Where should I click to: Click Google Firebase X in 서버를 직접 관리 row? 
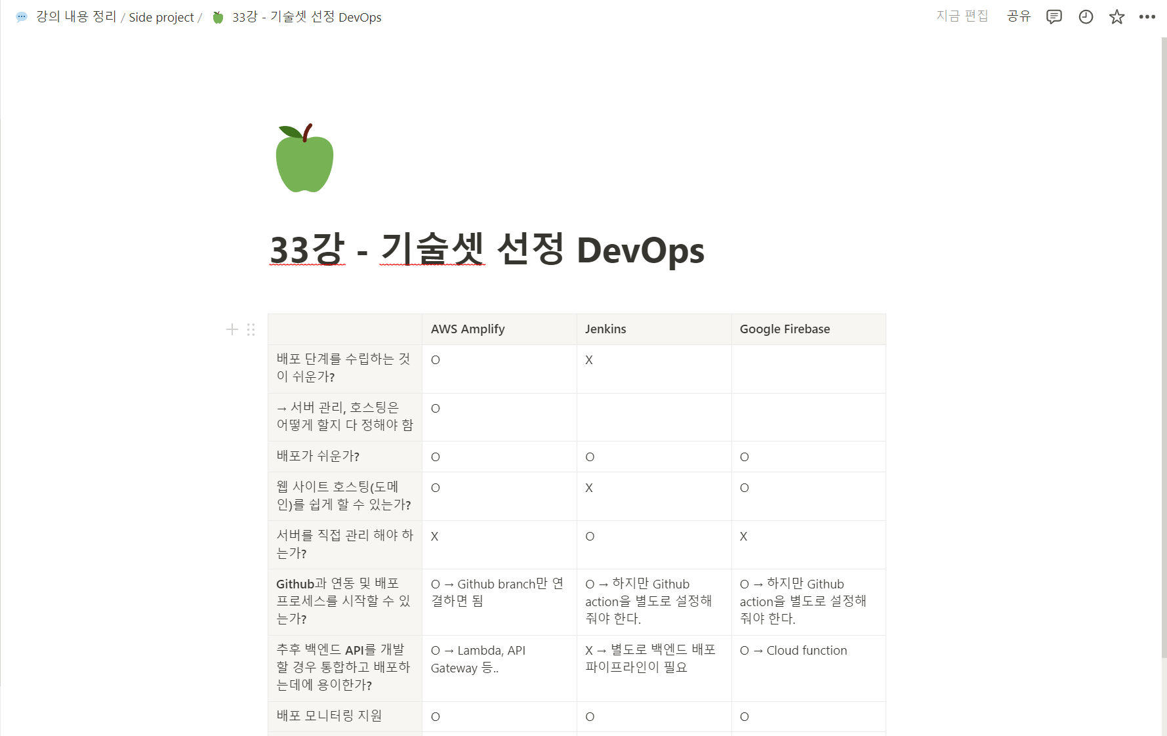(809, 544)
